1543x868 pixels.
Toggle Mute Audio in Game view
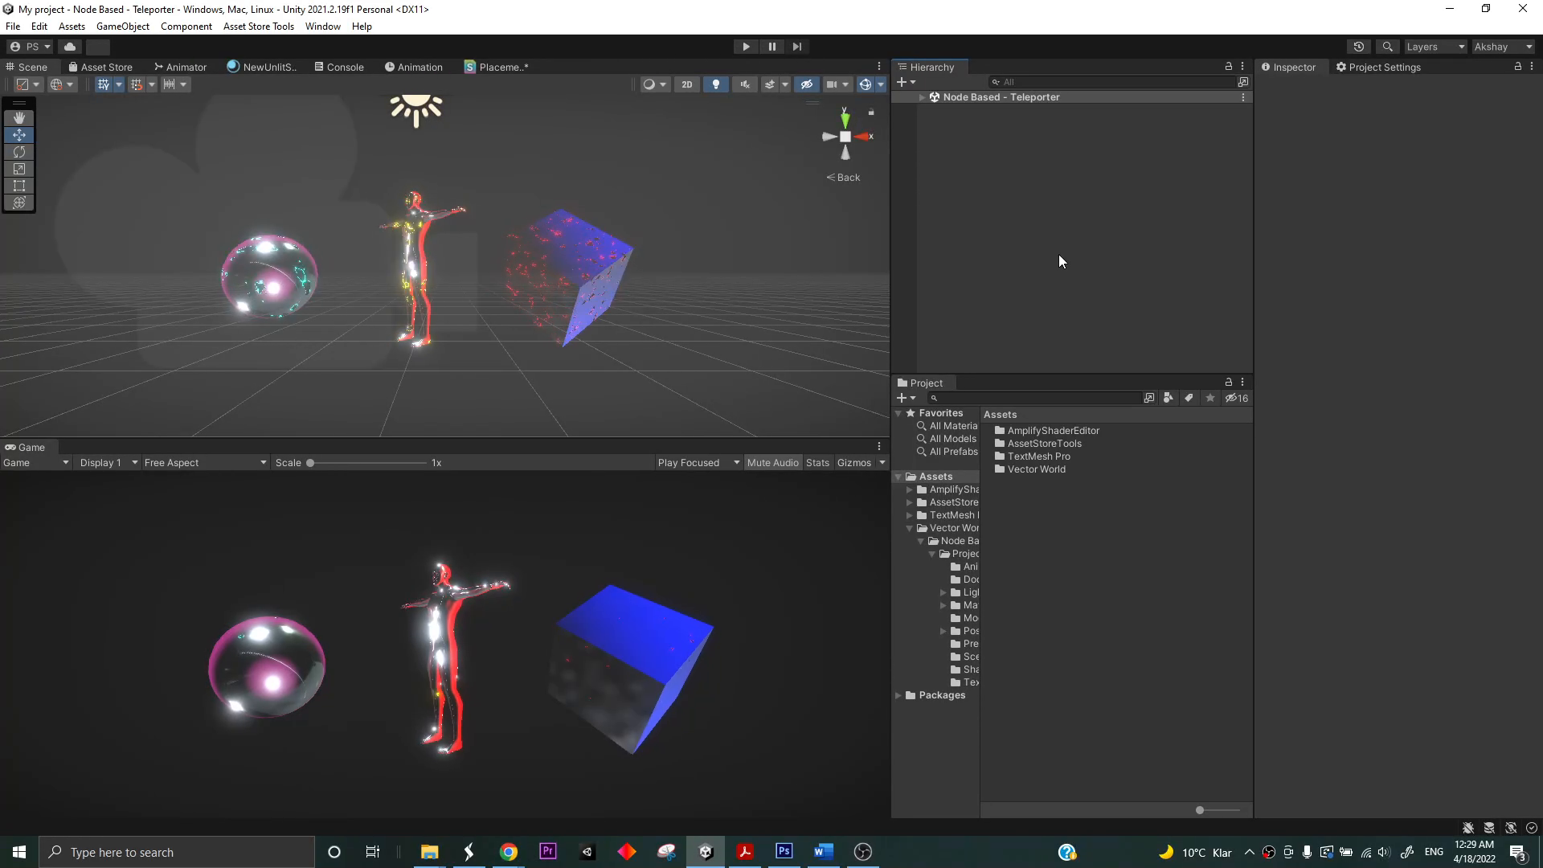point(772,463)
